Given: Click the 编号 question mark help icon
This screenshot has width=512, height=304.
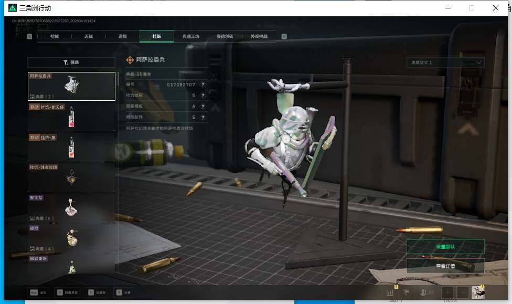Looking at the screenshot, I should (203, 85).
